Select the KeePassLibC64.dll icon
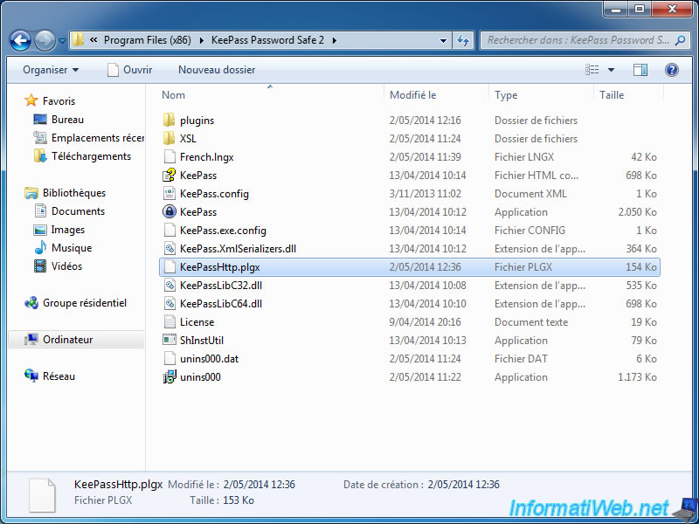Image resolution: width=699 pixels, height=524 pixels. pos(169,303)
